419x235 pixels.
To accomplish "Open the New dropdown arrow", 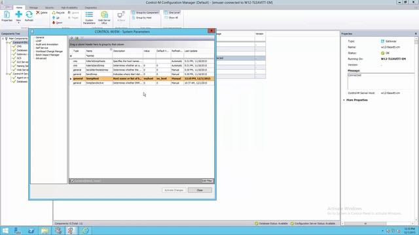I will coord(18,23).
